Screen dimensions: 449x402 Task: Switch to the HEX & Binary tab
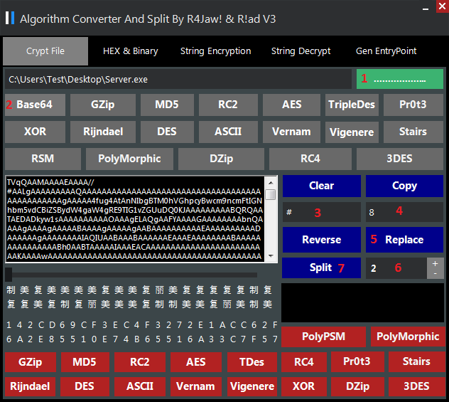(130, 51)
